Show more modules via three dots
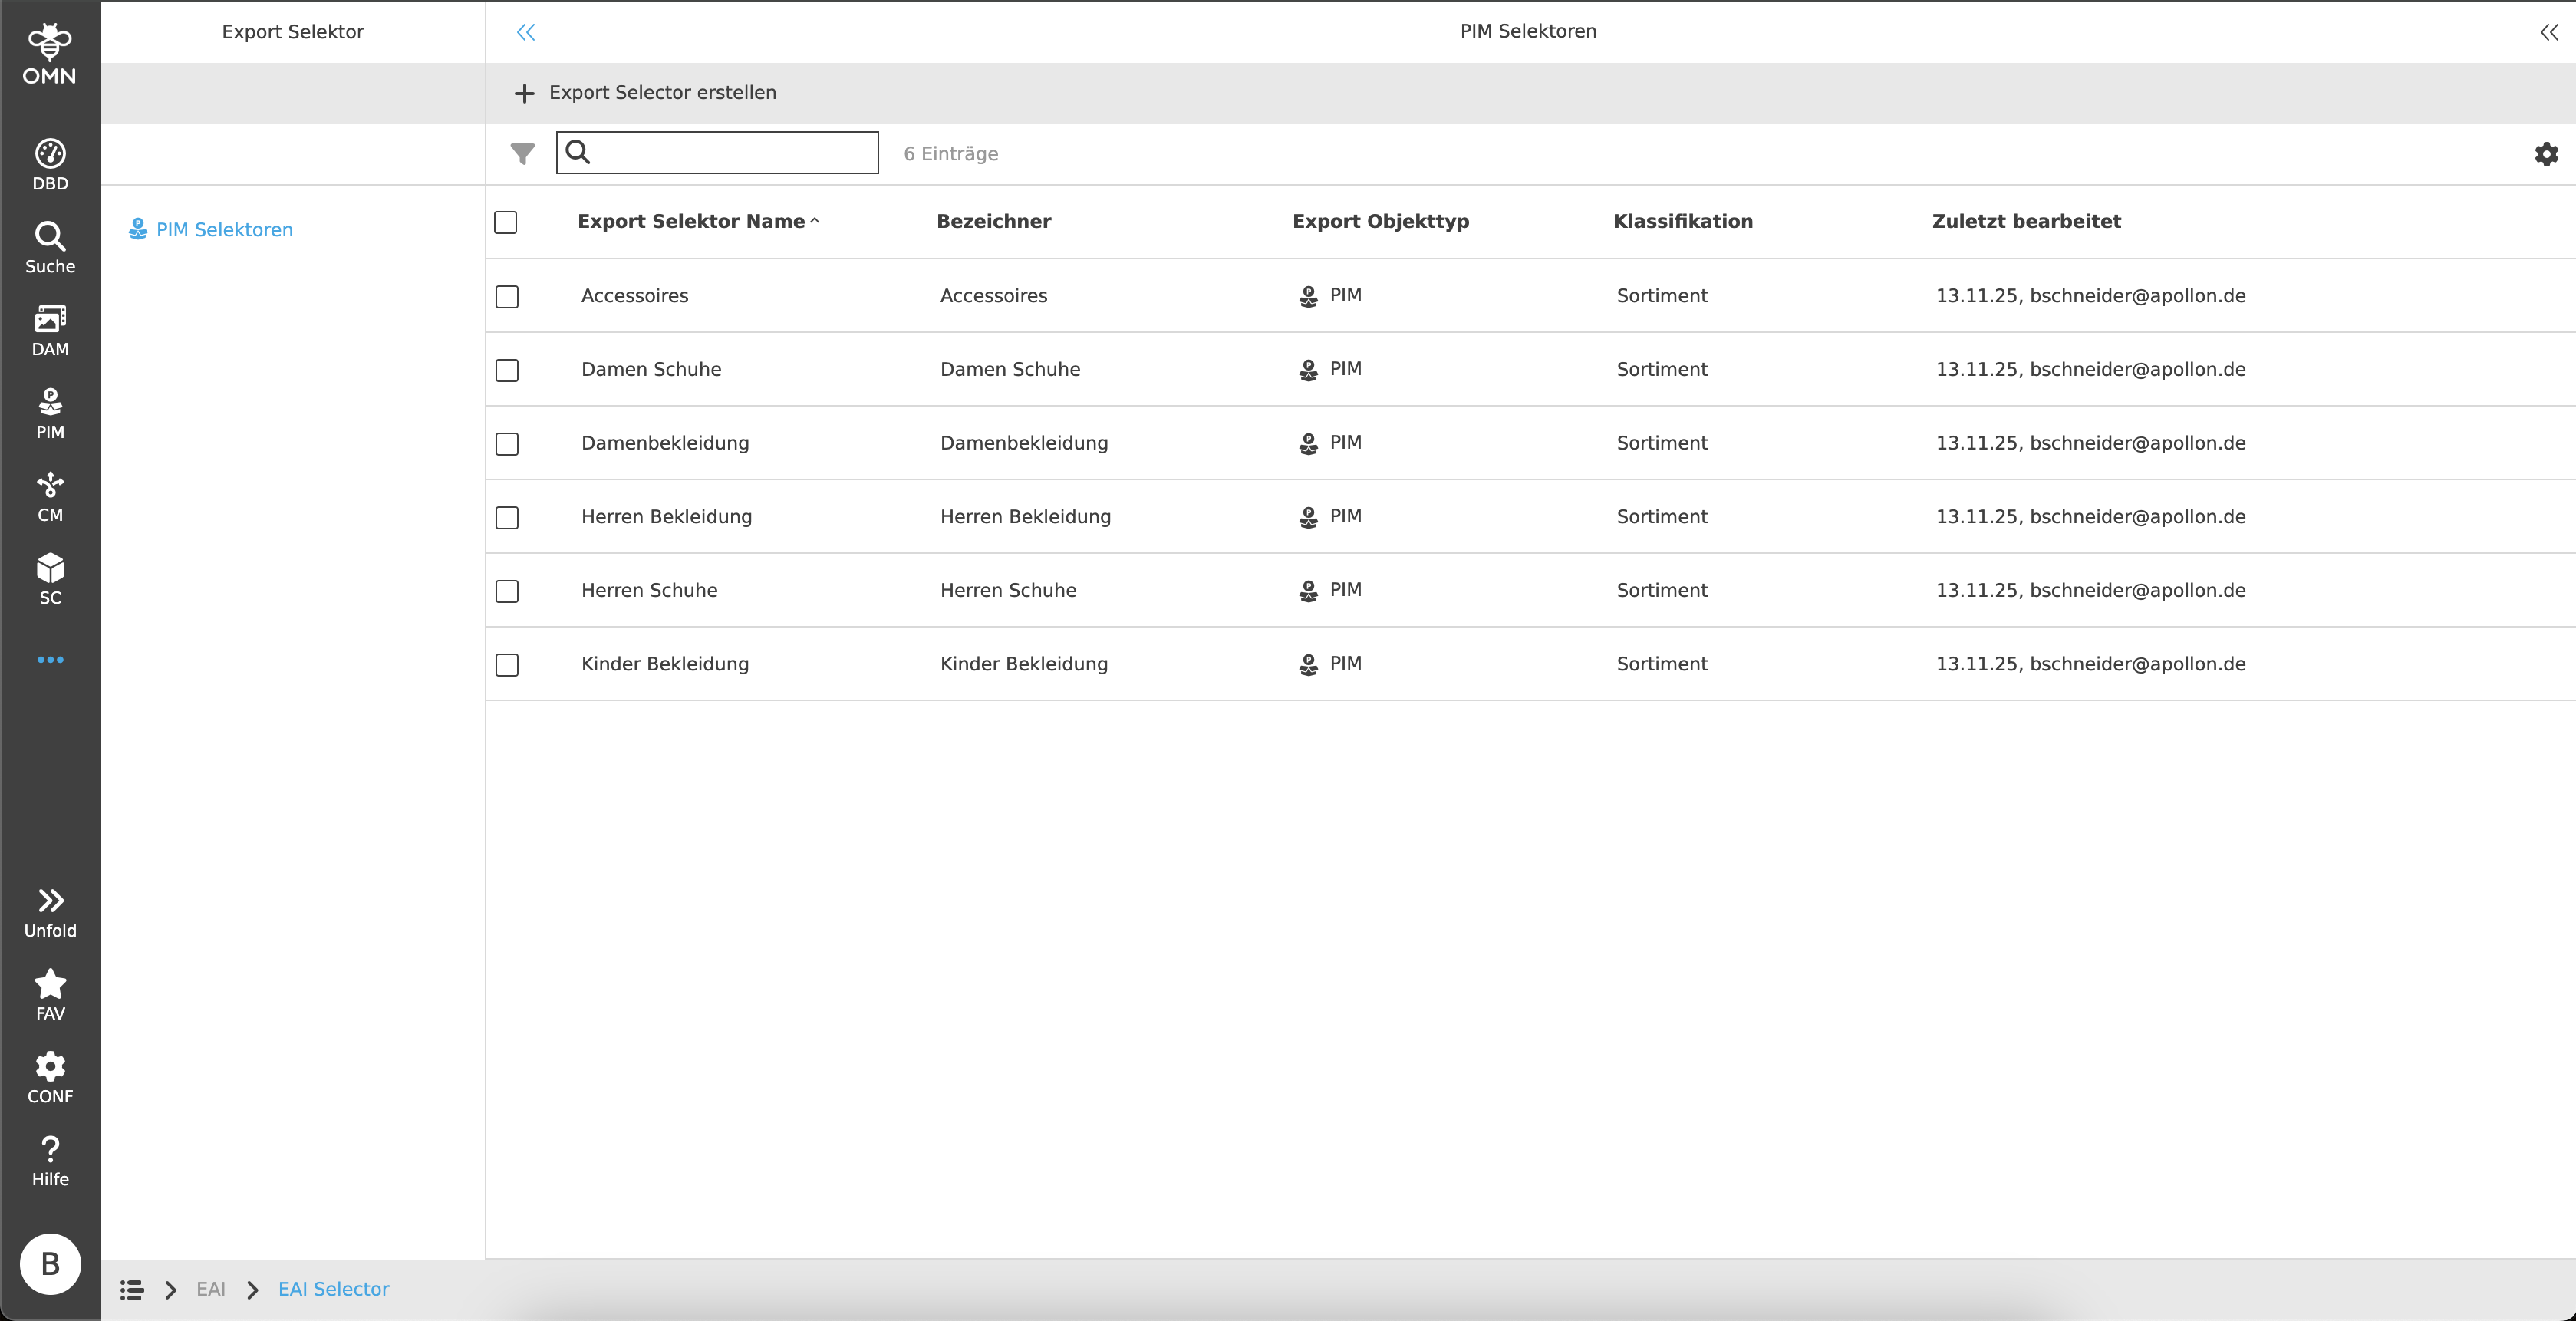 [x=50, y=660]
